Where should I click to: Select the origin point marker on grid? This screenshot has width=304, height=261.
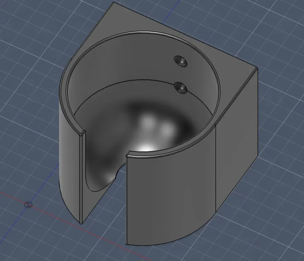pyautogui.click(x=28, y=205)
